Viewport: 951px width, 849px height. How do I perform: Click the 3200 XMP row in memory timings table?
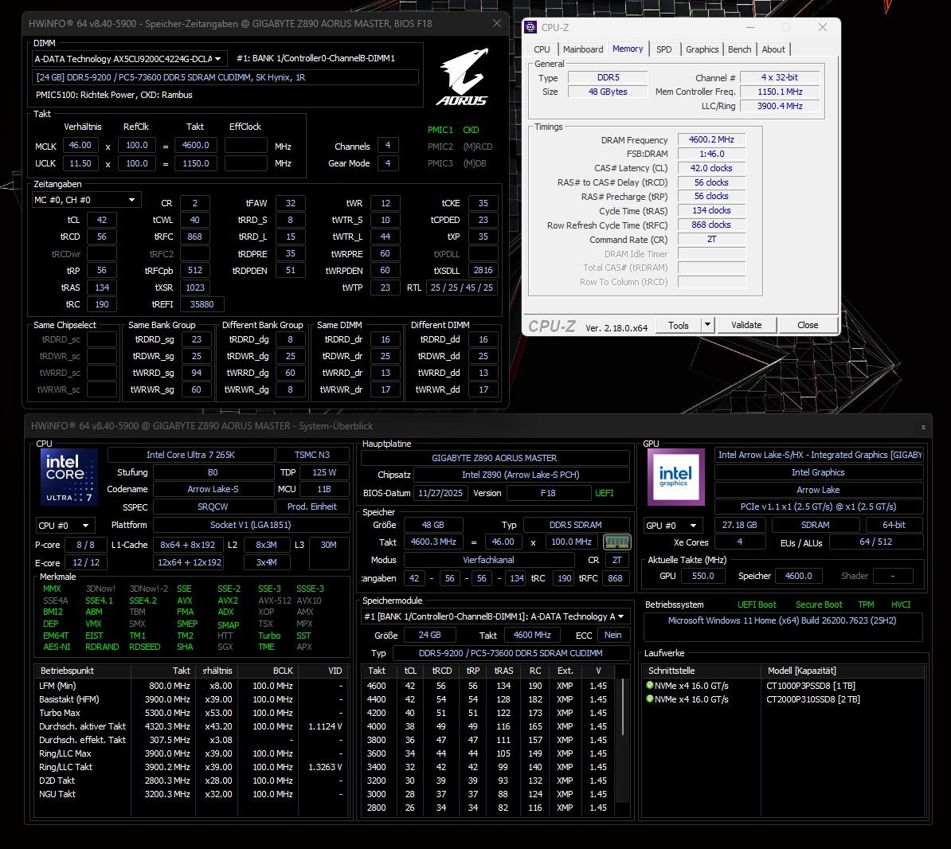tap(489, 781)
